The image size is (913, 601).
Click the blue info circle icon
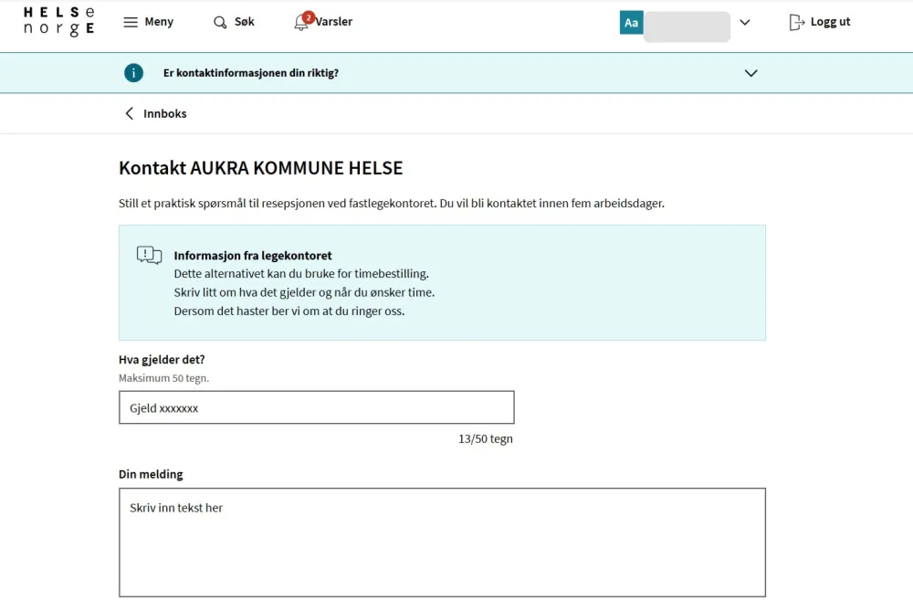pyautogui.click(x=134, y=73)
